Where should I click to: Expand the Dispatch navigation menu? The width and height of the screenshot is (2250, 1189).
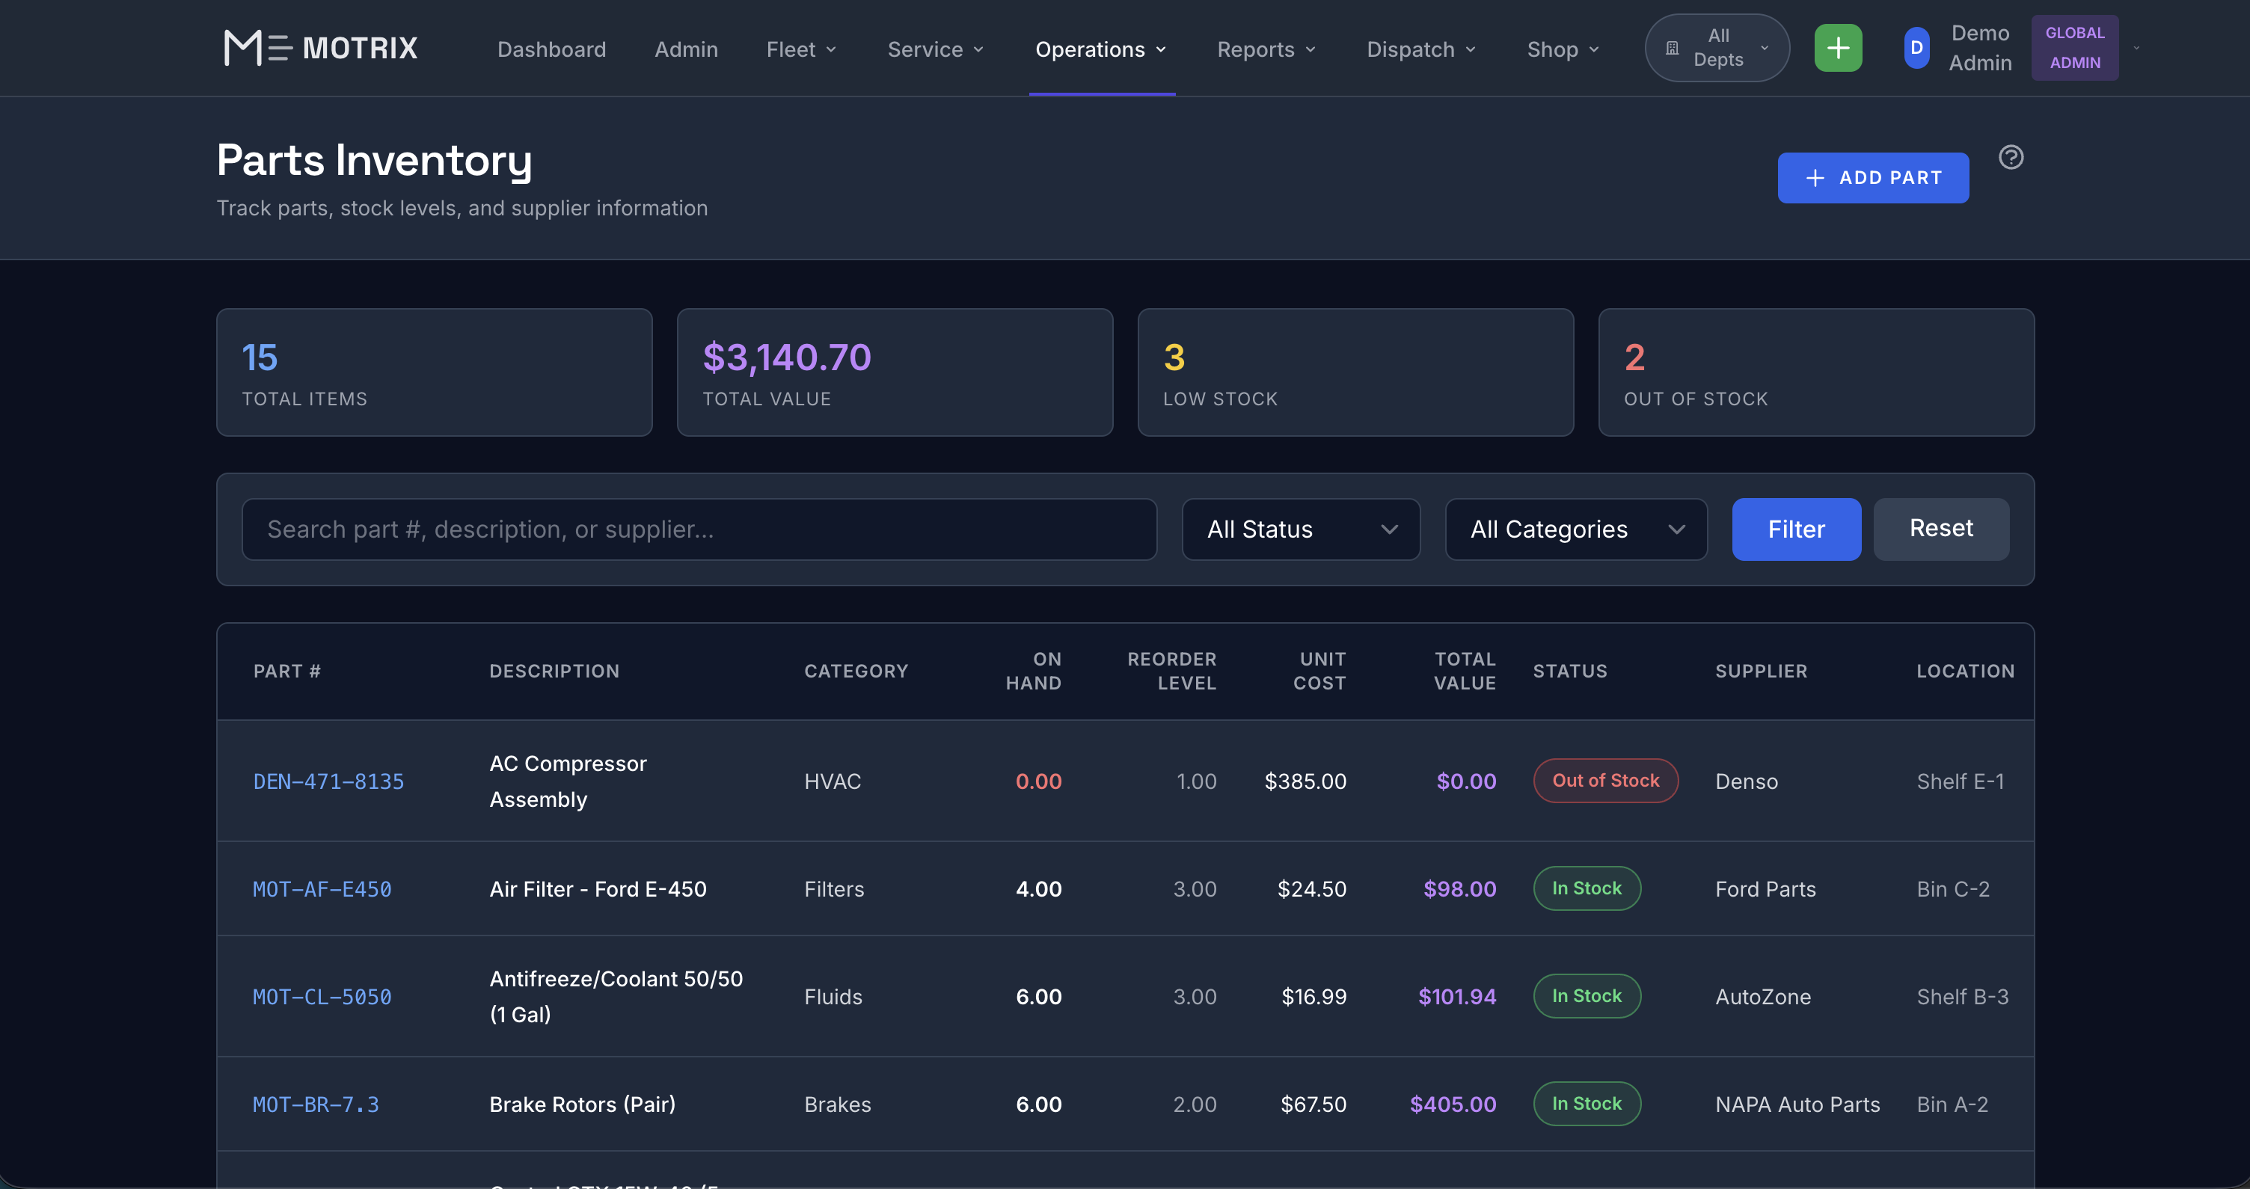tap(1420, 50)
